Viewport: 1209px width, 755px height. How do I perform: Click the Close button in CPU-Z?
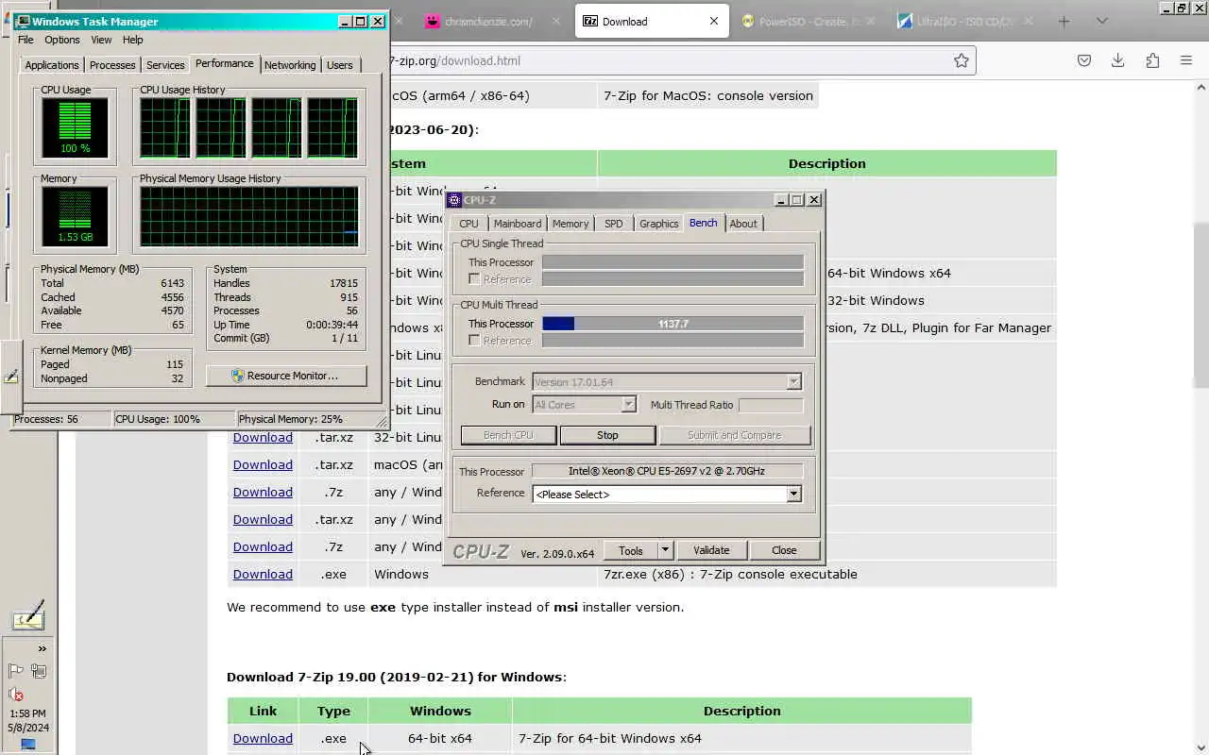coord(784,550)
